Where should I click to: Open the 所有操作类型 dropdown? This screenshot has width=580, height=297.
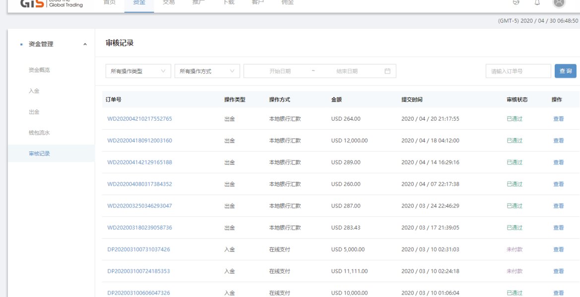pyautogui.click(x=138, y=71)
